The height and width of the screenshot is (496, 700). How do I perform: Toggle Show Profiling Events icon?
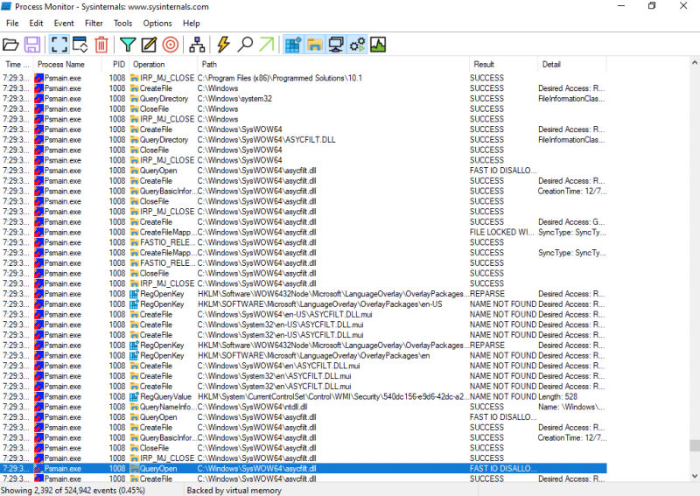pos(378,45)
